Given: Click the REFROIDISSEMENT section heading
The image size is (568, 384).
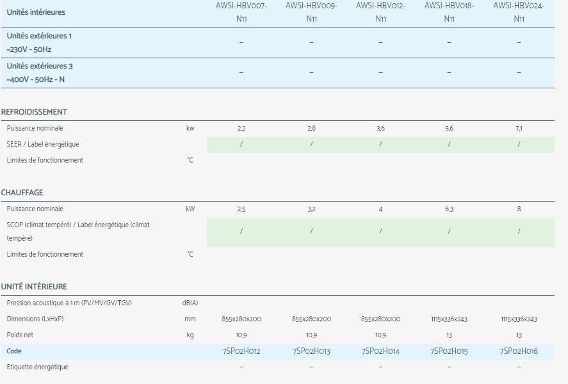Looking at the screenshot, I should [x=35, y=112].
